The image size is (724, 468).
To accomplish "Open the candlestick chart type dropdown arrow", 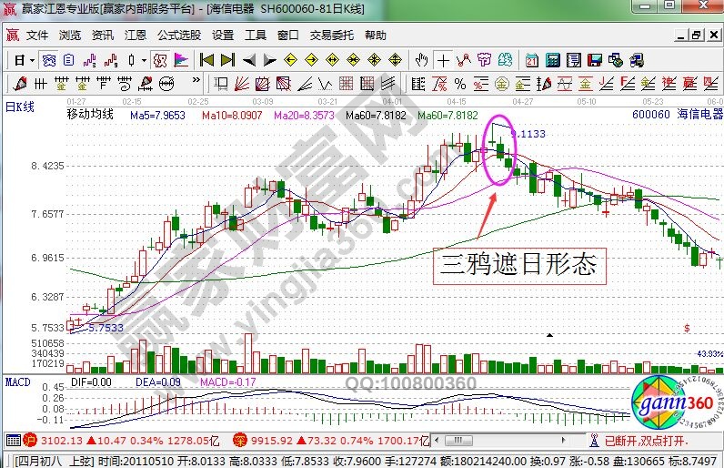I will pyautogui.click(x=144, y=60).
